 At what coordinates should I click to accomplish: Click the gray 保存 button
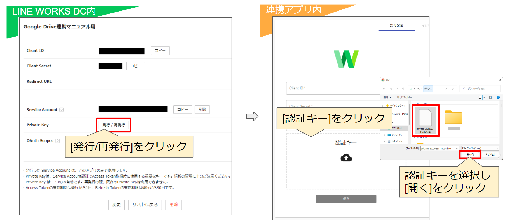pyautogui.click(x=346, y=199)
